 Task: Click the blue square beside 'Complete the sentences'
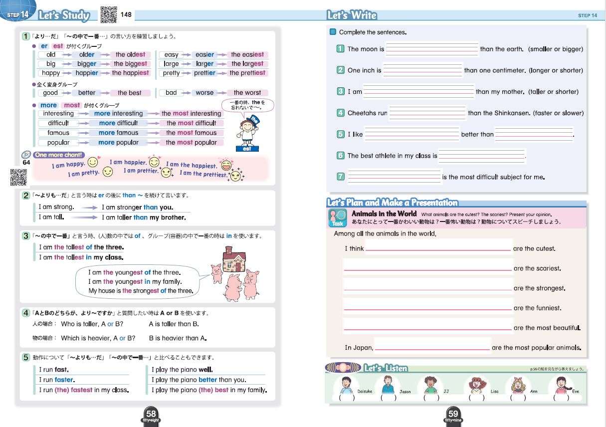pos(333,32)
